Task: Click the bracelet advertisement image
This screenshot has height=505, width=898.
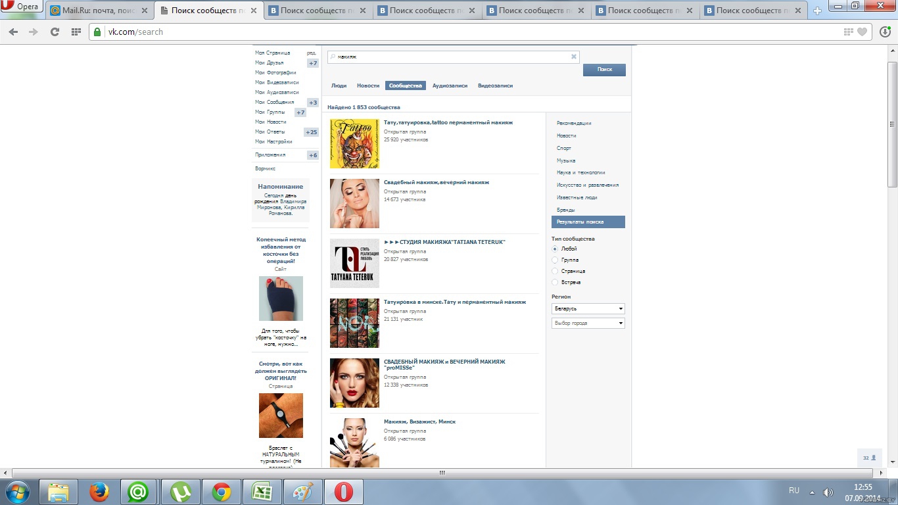Action: point(281,416)
